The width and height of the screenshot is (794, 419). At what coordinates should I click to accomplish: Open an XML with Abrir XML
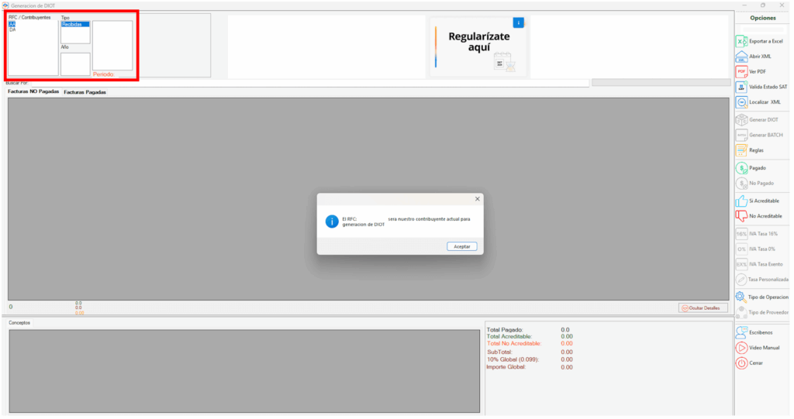point(741,57)
